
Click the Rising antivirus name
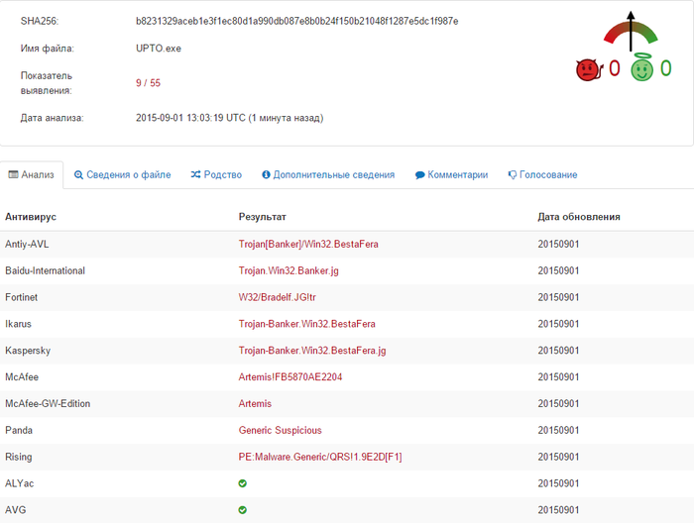click(19, 457)
